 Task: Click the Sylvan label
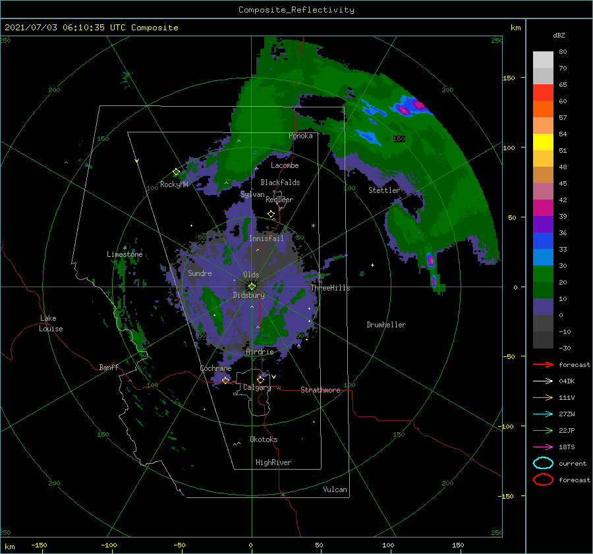point(252,194)
